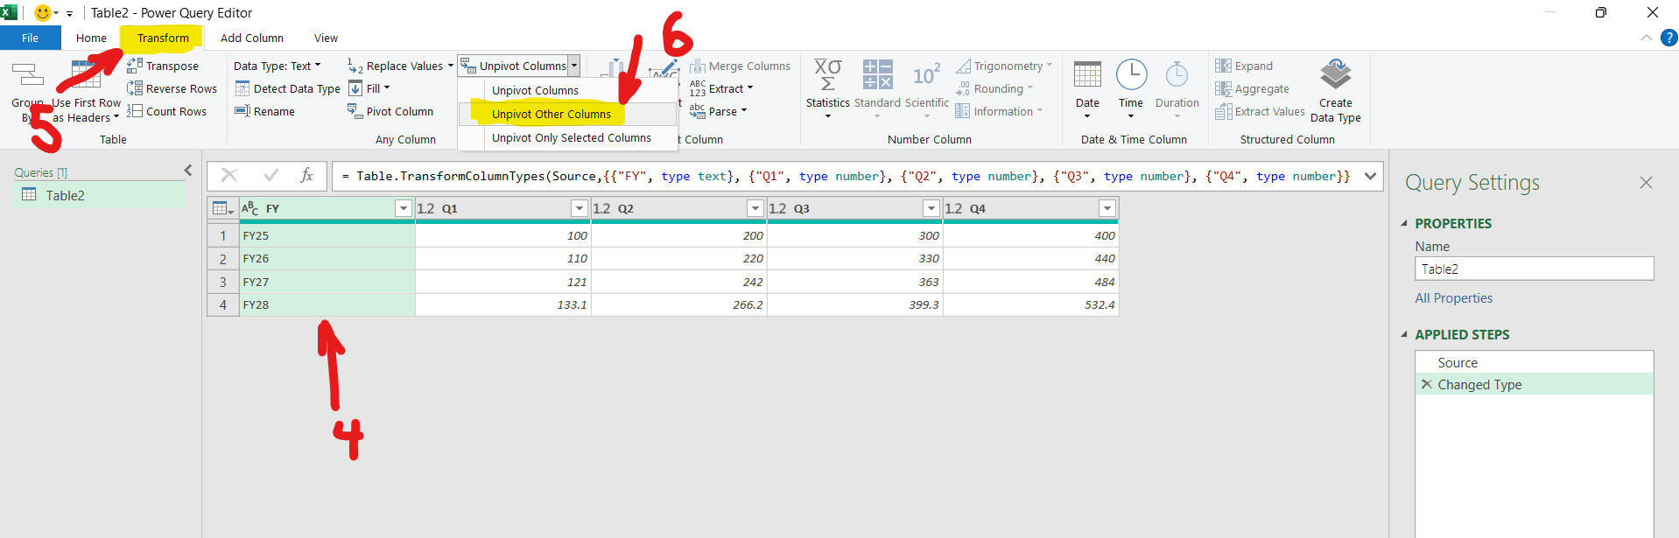Switch to the Home tab
The height and width of the screenshot is (538, 1679).
point(91,38)
